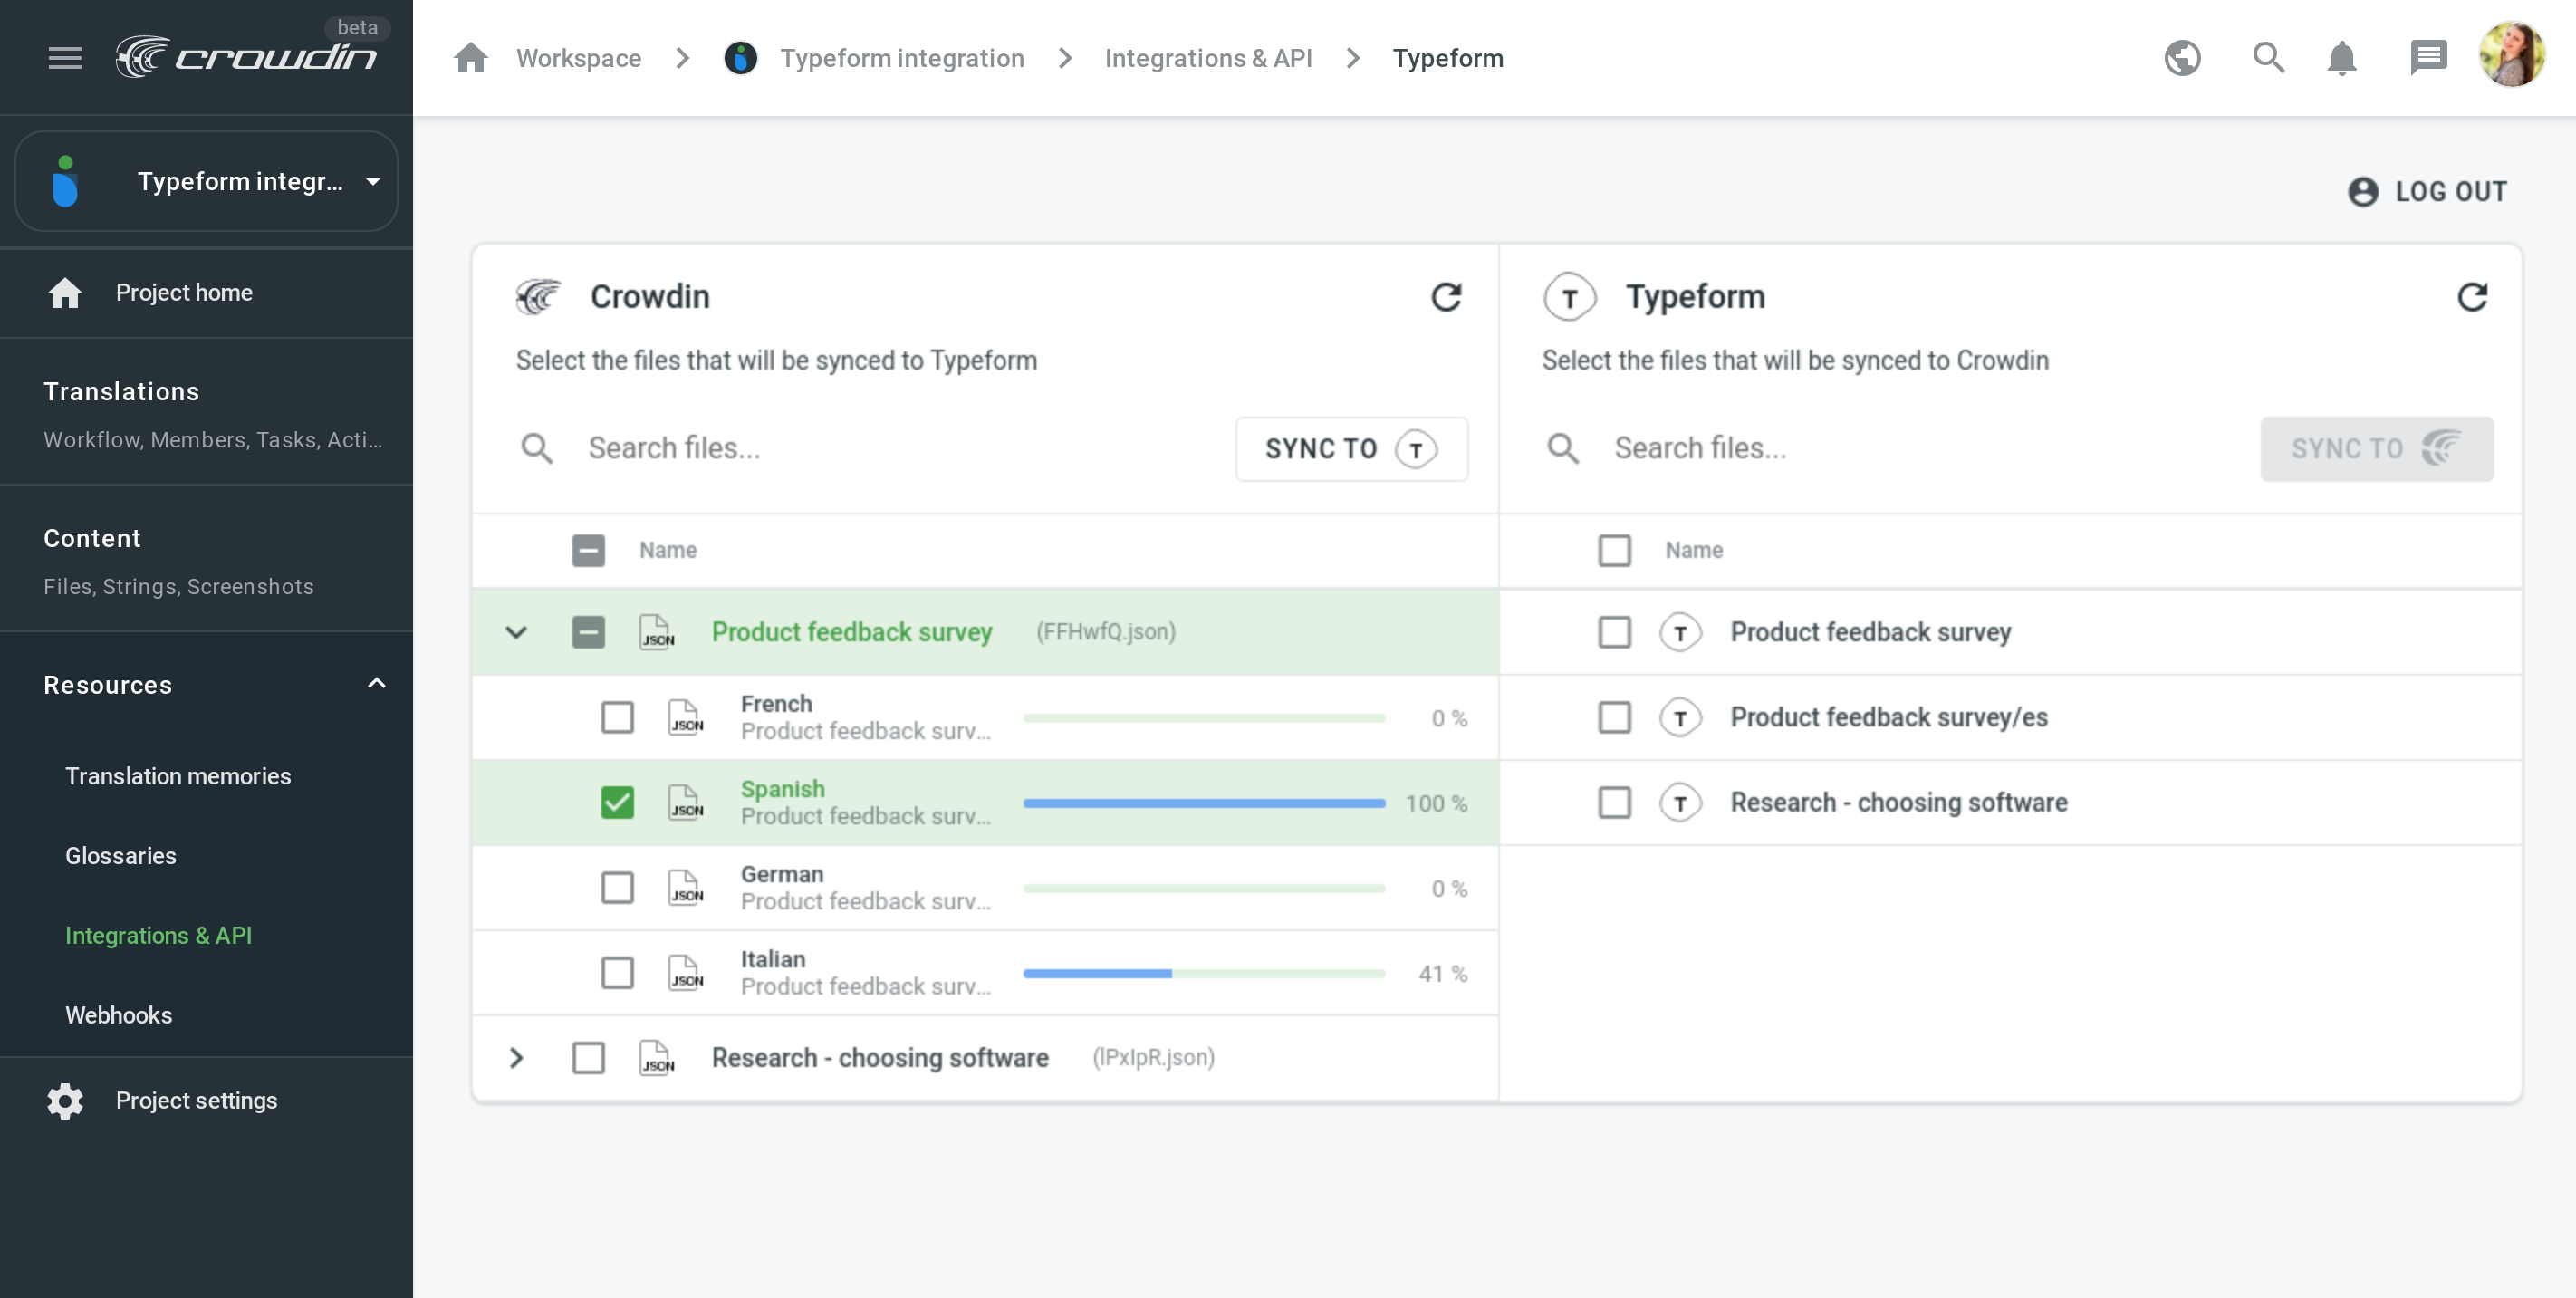Click the Project settings gear icon
2576x1298 pixels.
pyautogui.click(x=65, y=1101)
